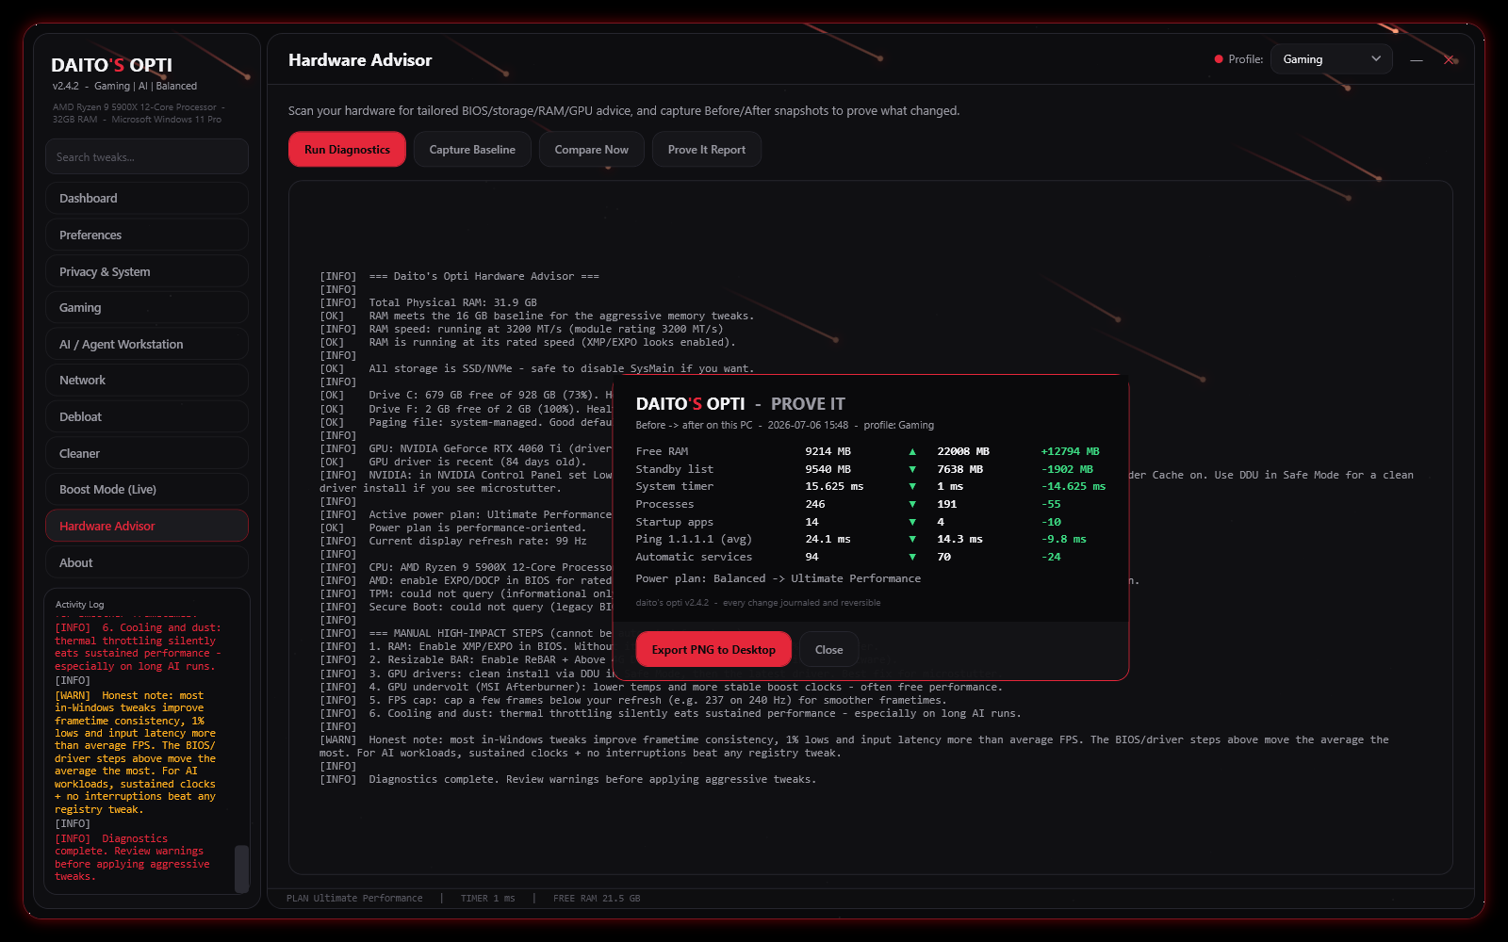
Task: Click the Activity Log scrollbar thumb
Action: point(241,868)
